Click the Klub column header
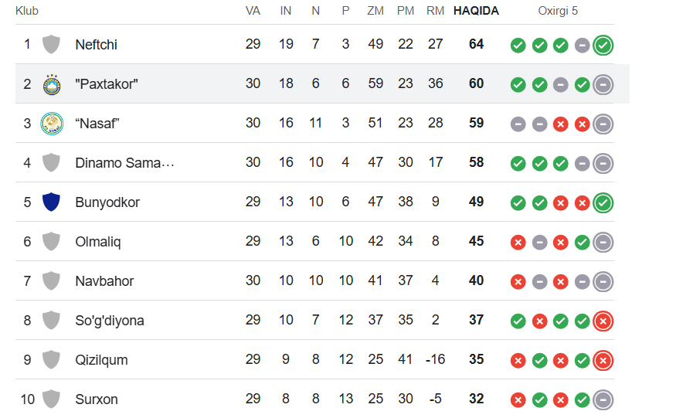The height and width of the screenshot is (418, 676). coord(27,11)
